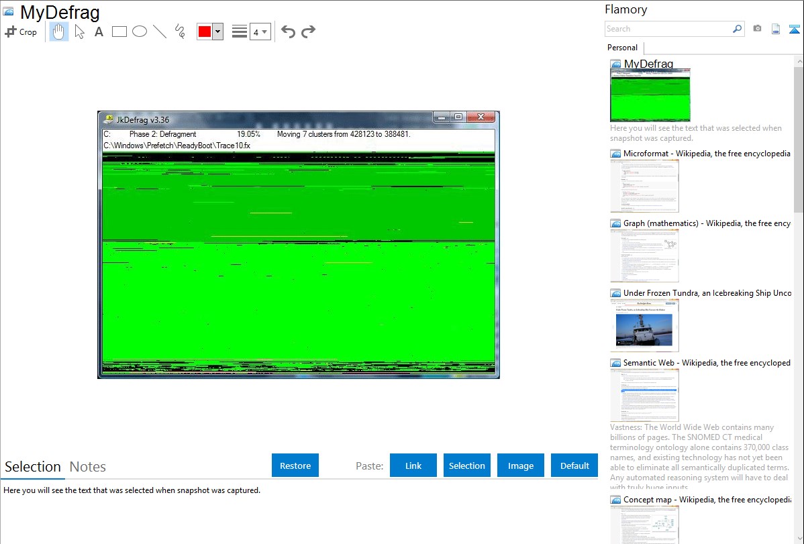The image size is (804, 544).
Task: Switch to the Selection tab
Action: tap(33, 467)
